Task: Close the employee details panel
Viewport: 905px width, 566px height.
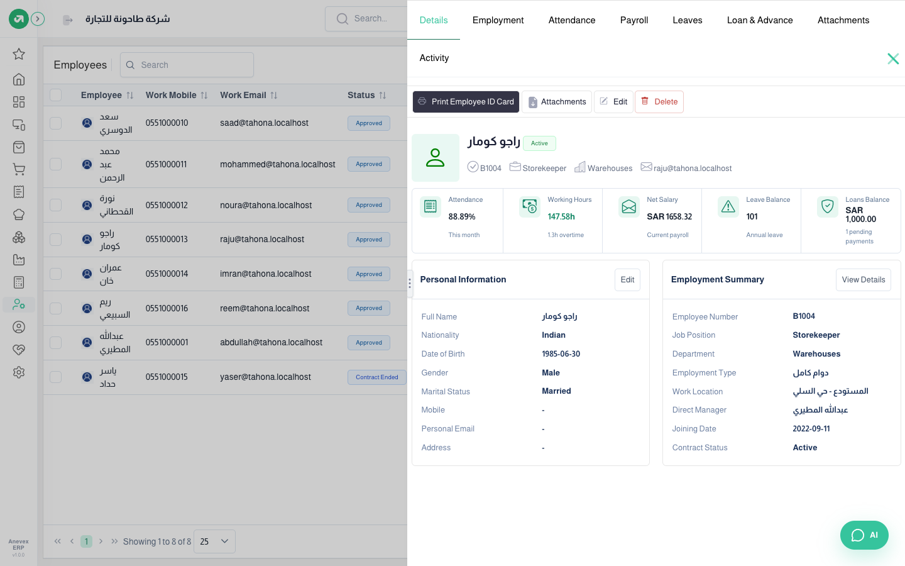Action: (893, 58)
